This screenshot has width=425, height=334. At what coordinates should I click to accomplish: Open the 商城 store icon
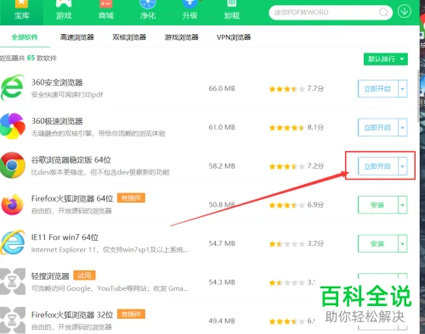click(105, 11)
